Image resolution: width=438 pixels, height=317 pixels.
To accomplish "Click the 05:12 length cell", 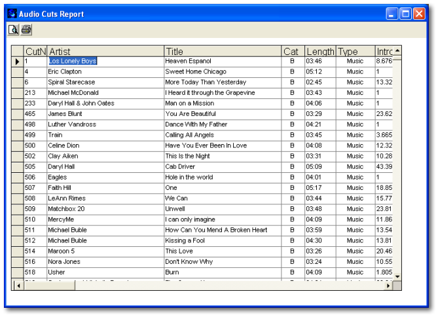I will coord(320,72).
